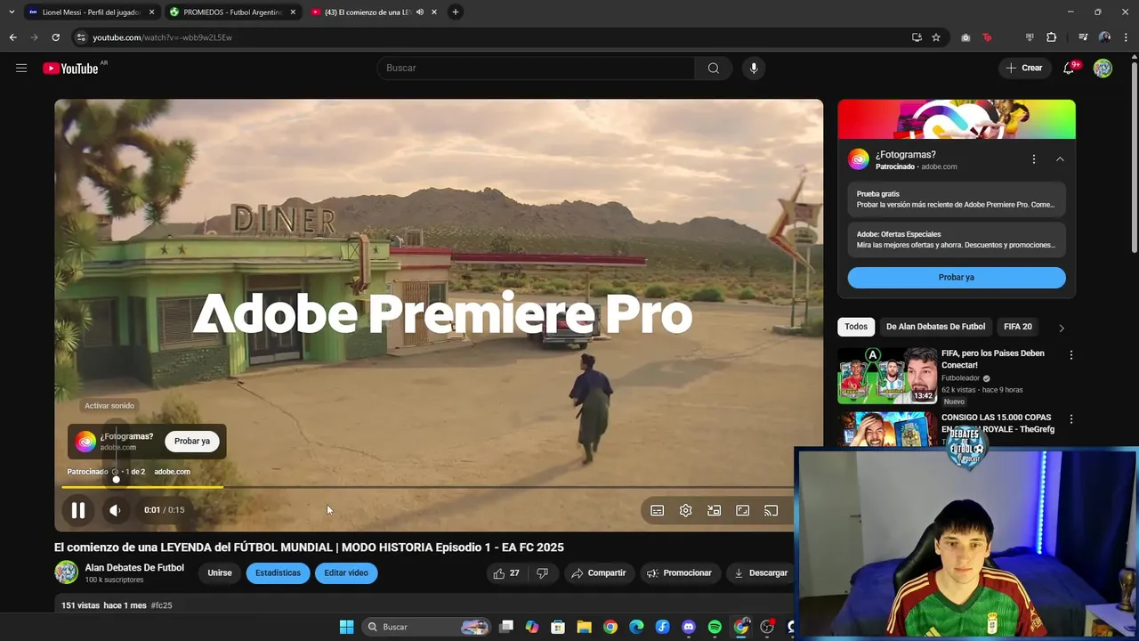Open FIFA Paises Deben Conectar thumbnail
The height and width of the screenshot is (641, 1139).
[x=887, y=375]
